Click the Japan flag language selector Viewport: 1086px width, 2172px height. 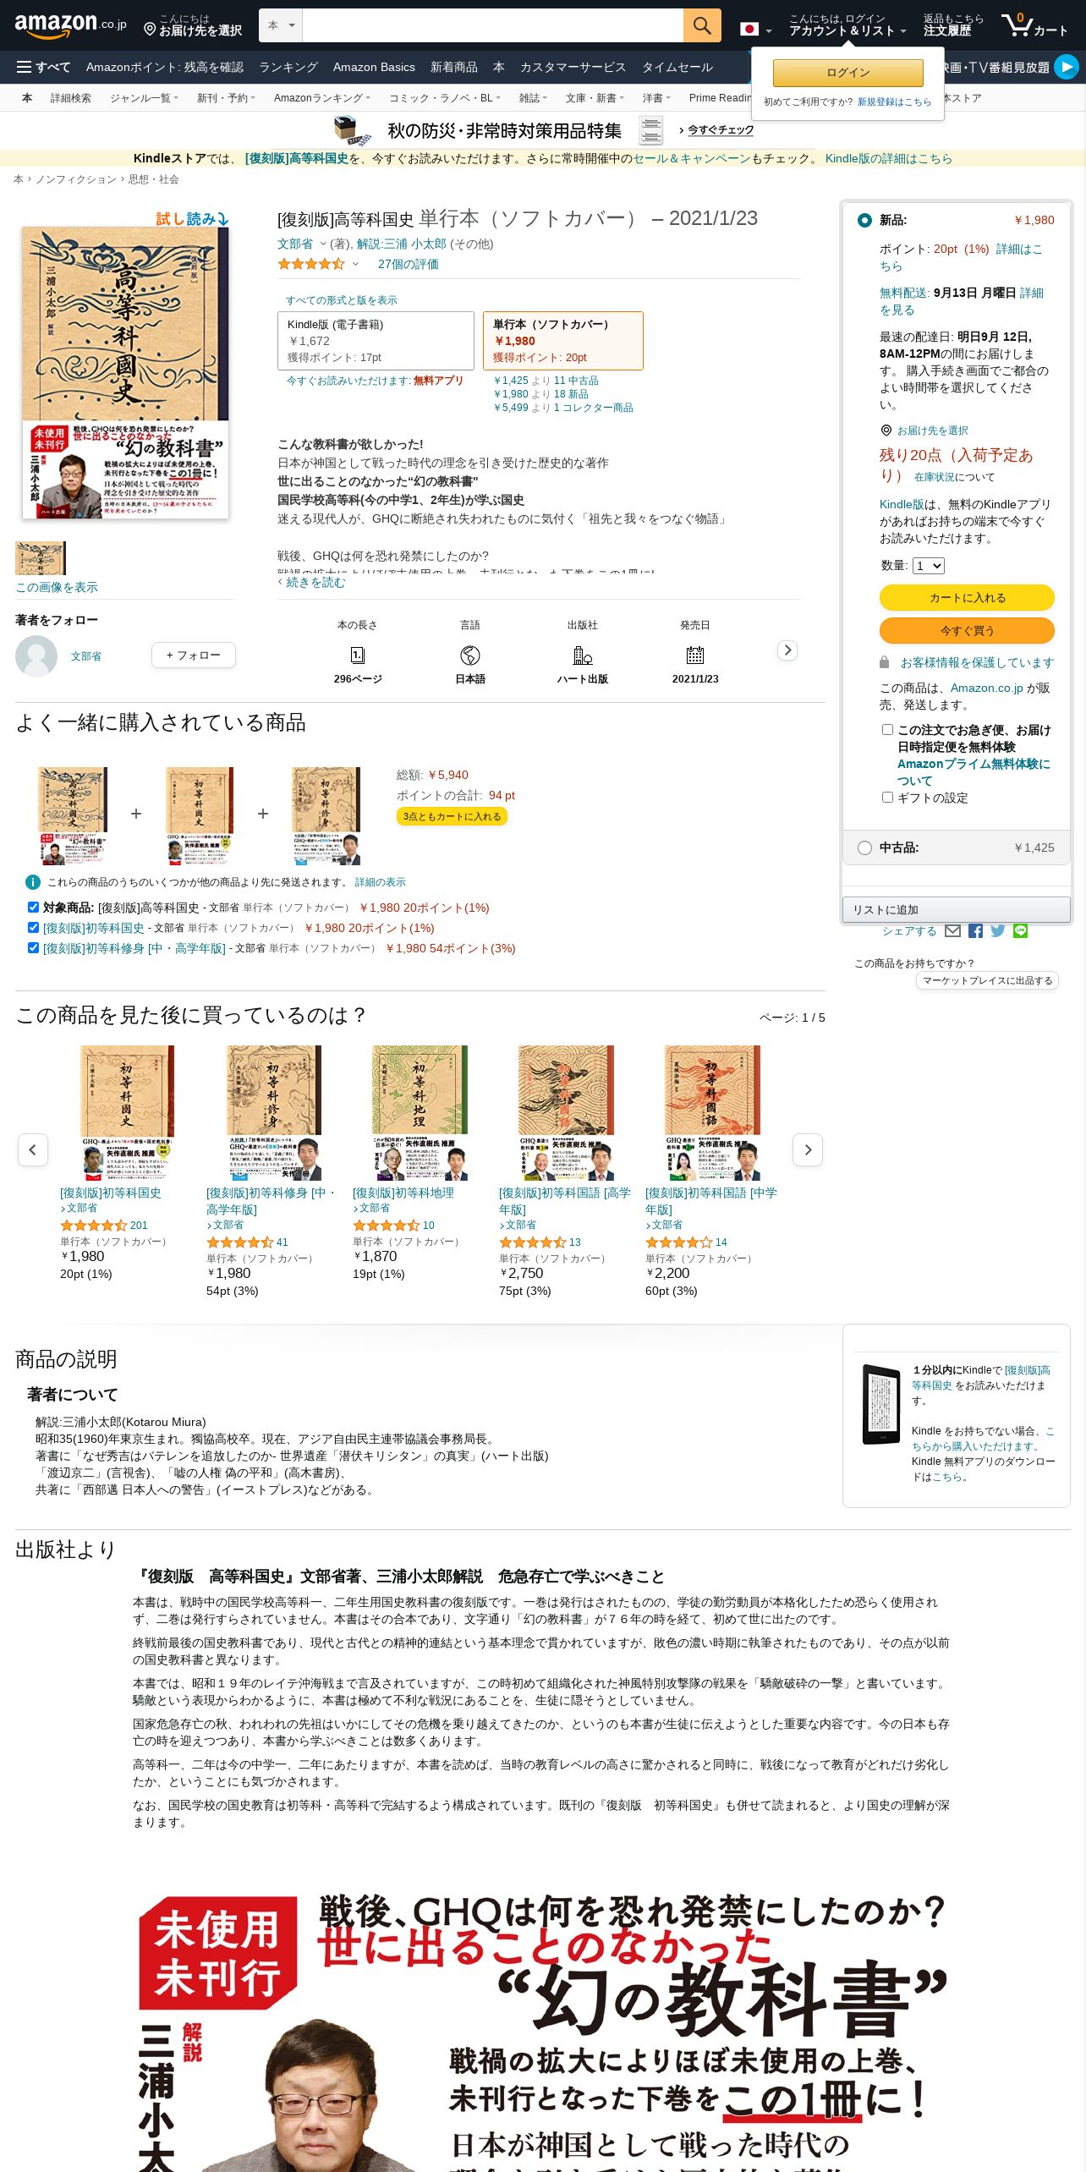(755, 29)
